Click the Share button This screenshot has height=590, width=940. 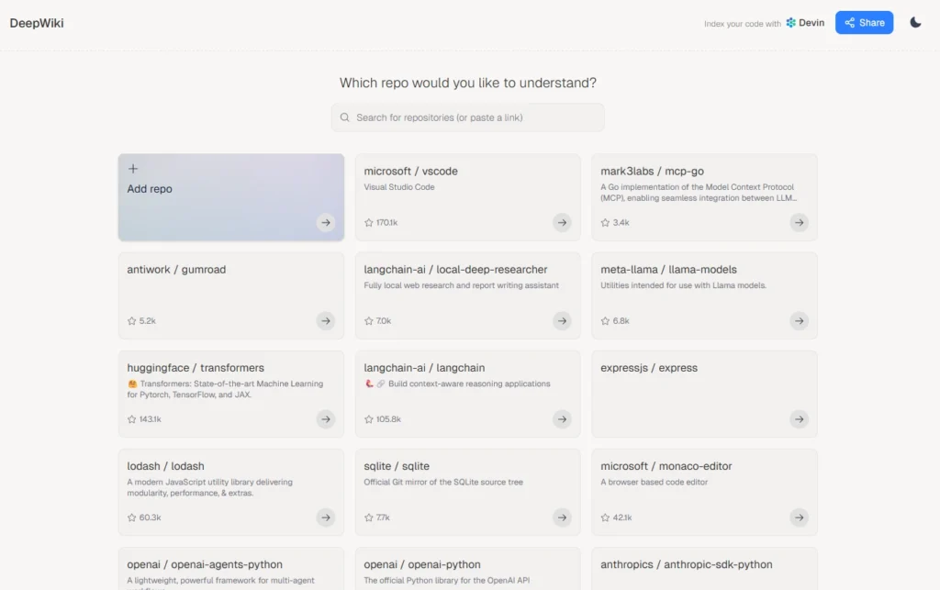click(864, 23)
